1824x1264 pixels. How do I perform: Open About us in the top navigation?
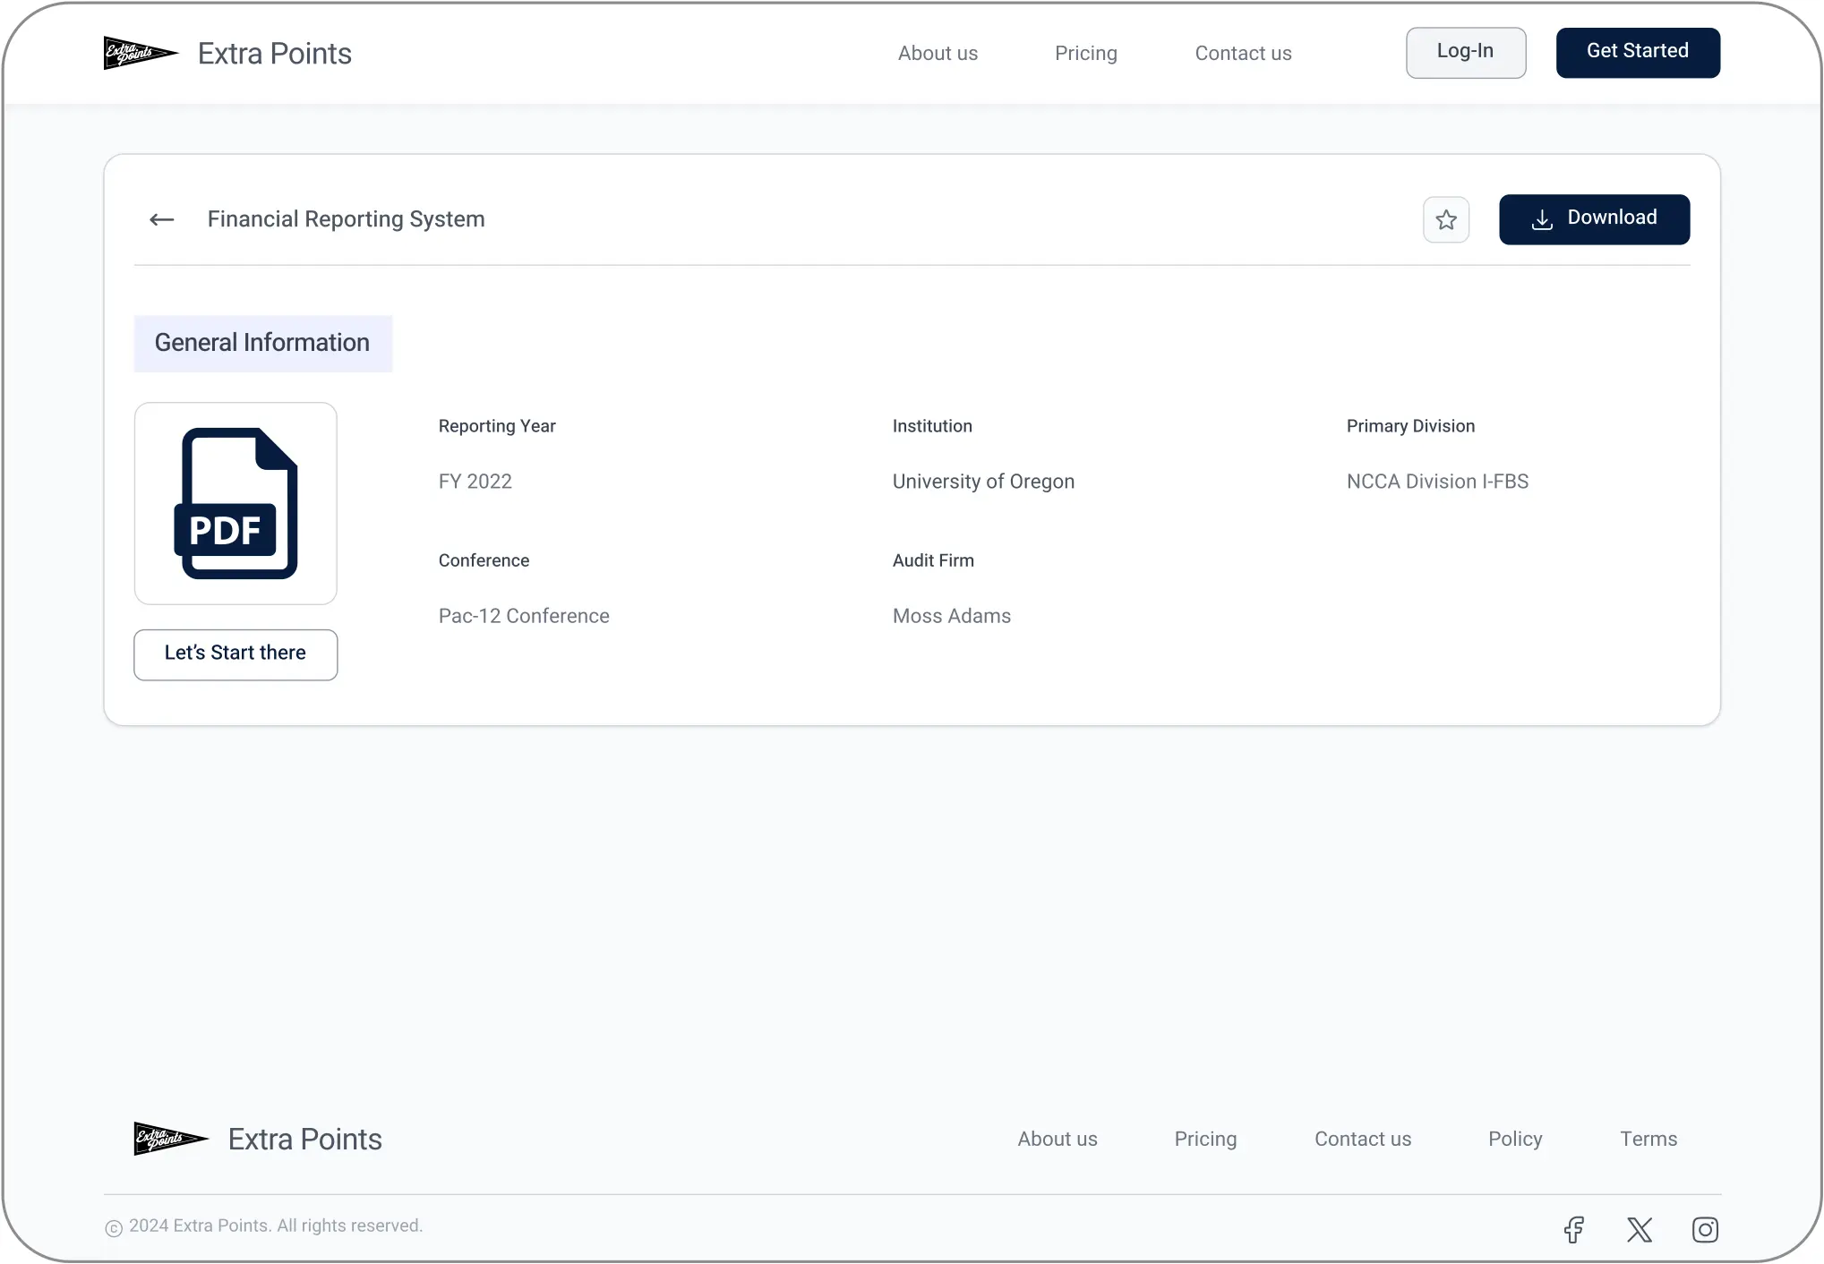point(938,54)
